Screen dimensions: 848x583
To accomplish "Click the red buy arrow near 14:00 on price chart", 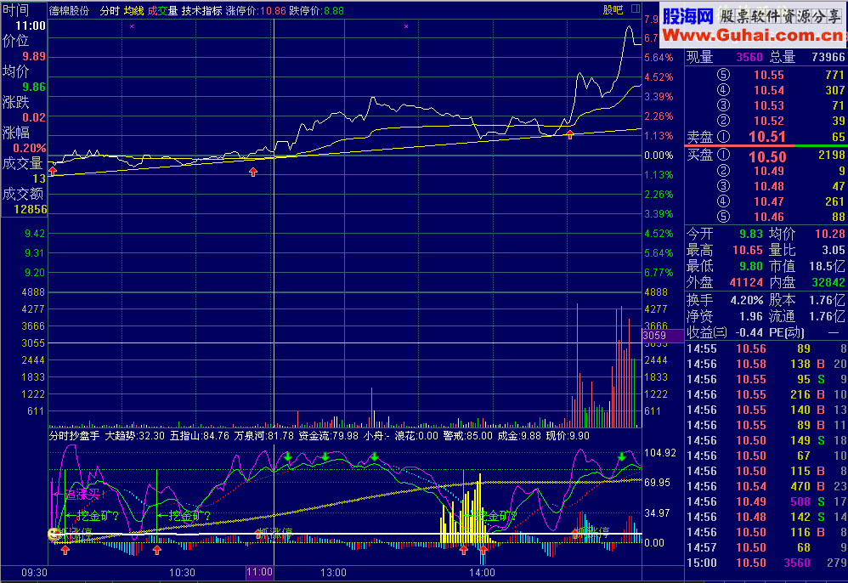I will [x=569, y=134].
